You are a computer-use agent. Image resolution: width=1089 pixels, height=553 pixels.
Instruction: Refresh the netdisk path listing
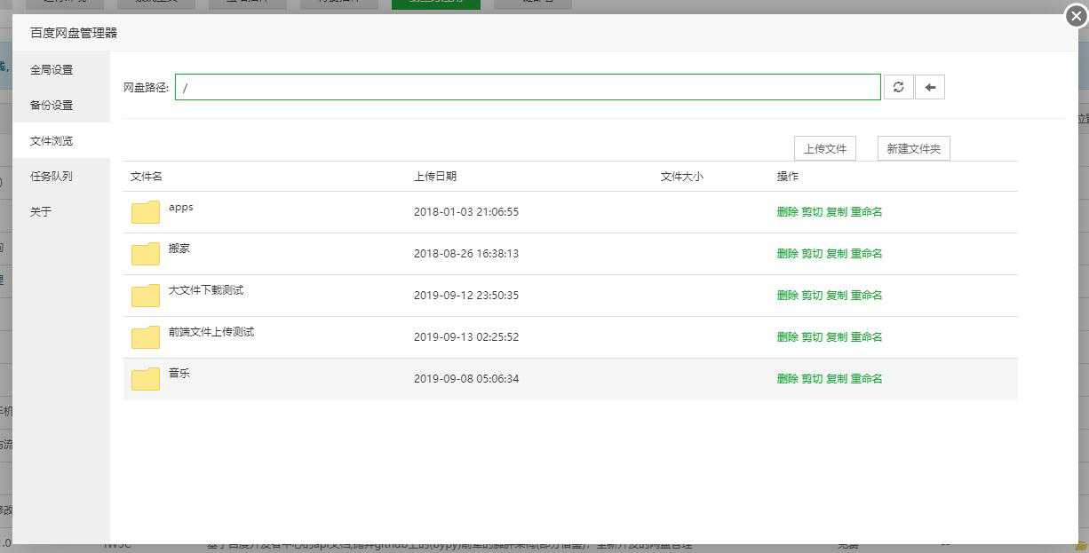point(898,87)
